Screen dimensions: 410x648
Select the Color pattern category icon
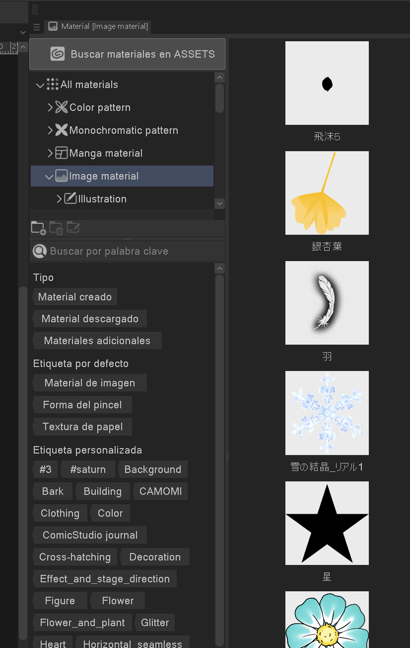click(x=62, y=107)
